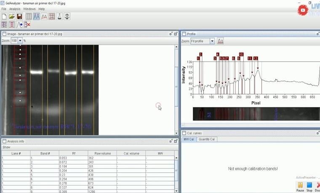320x193 pixels.
Task: Click the Cal. volume column header
Action: click(131, 153)
